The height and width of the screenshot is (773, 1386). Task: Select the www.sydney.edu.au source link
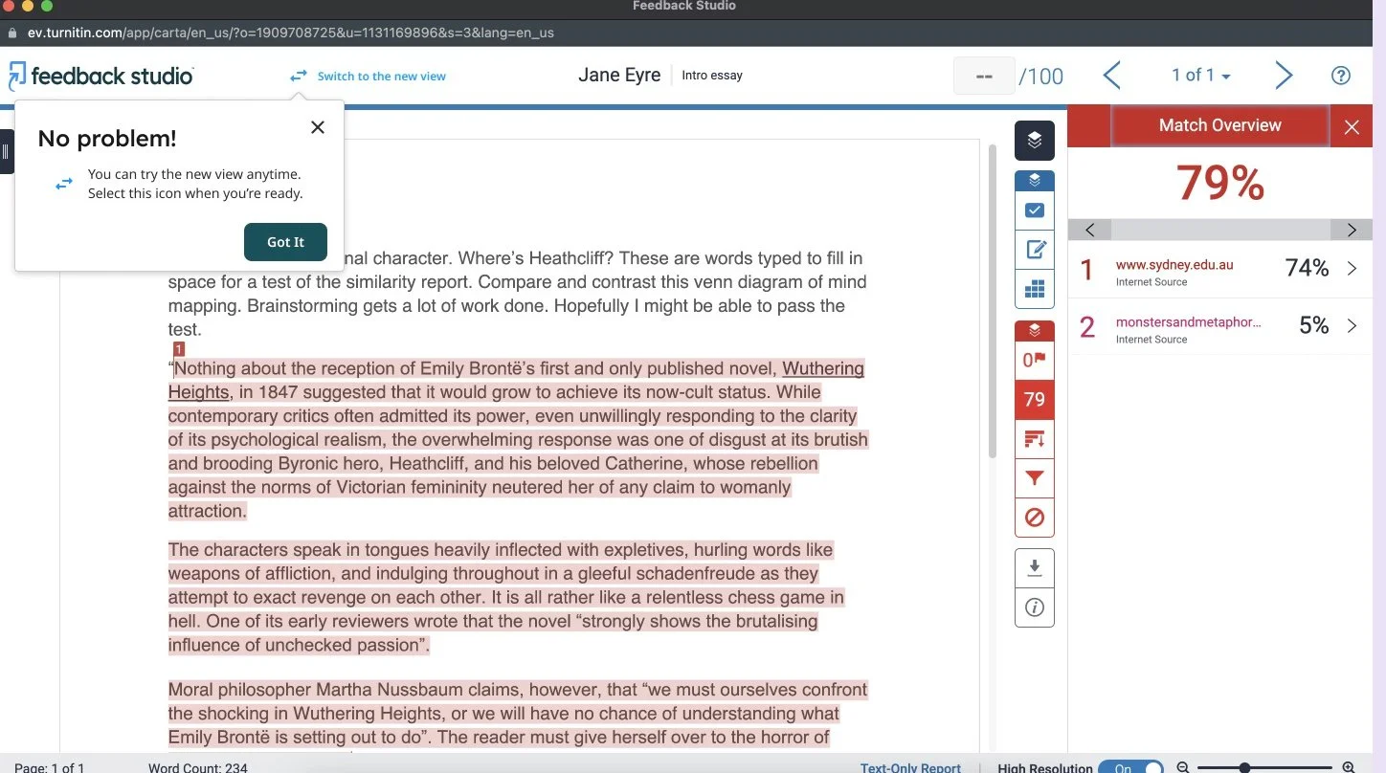1174,265
